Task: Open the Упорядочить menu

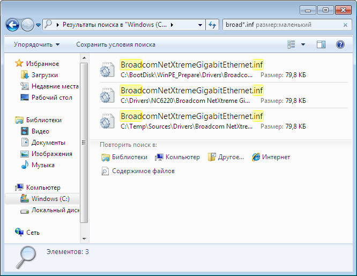Action: coord(36,44)
